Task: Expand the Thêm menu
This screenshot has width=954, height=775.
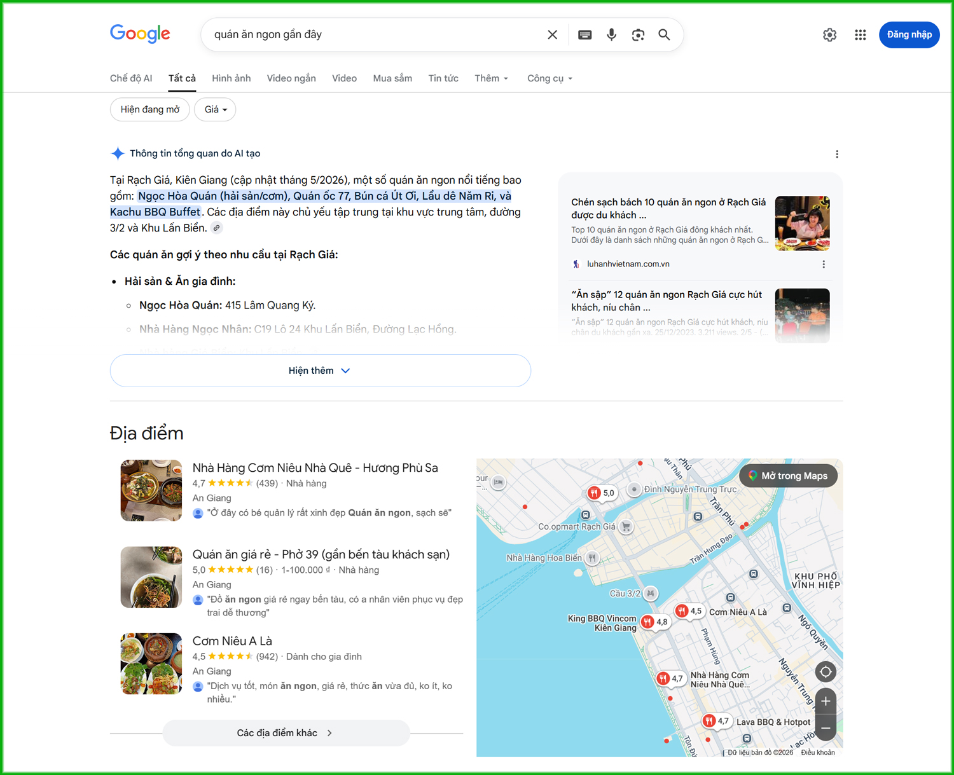Action: pyautogui.click(x=492, y=78)
